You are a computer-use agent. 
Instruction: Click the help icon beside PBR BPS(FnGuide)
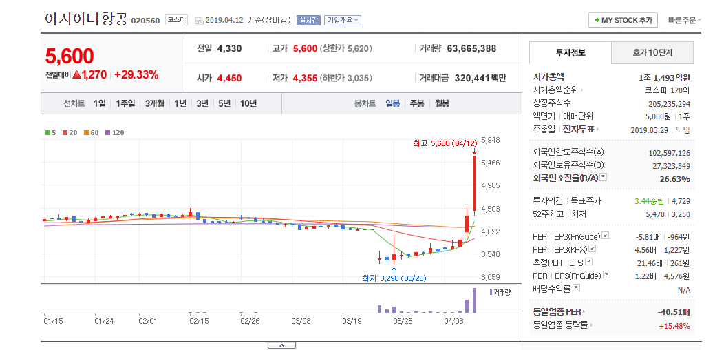[x=606, y=275]
